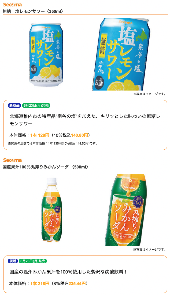Image resolution: width=170 pixels, height=295 pixels.
Task: Select the 国産果汁100%丸搾りみかんソーダ product title
Action: click(x=45, y=167)
